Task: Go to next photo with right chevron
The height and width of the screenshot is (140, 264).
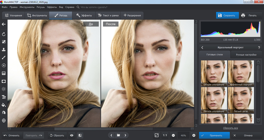Action: [125, 135]
